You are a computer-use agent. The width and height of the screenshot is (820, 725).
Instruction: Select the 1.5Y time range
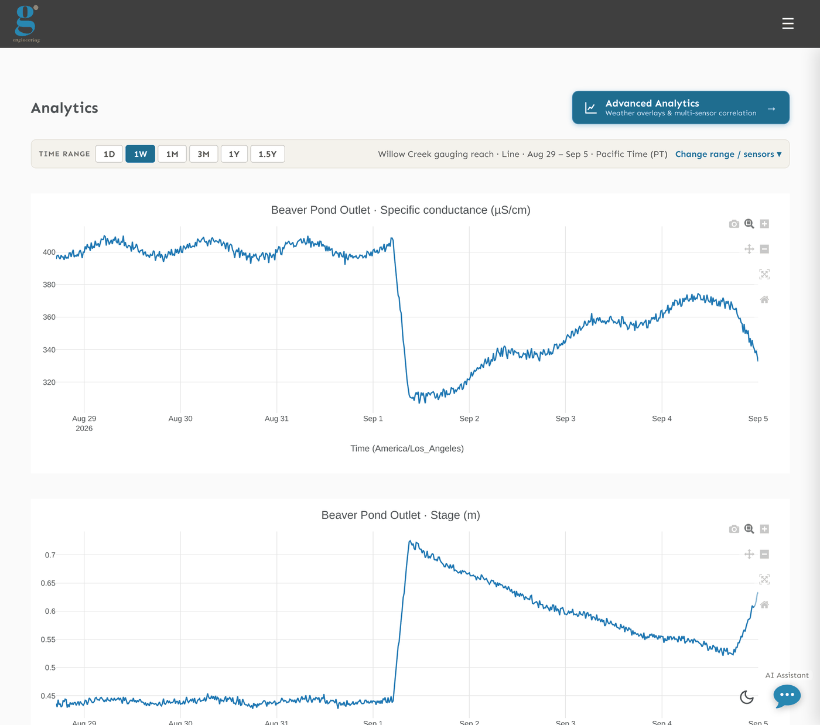(x=268, y=154)
